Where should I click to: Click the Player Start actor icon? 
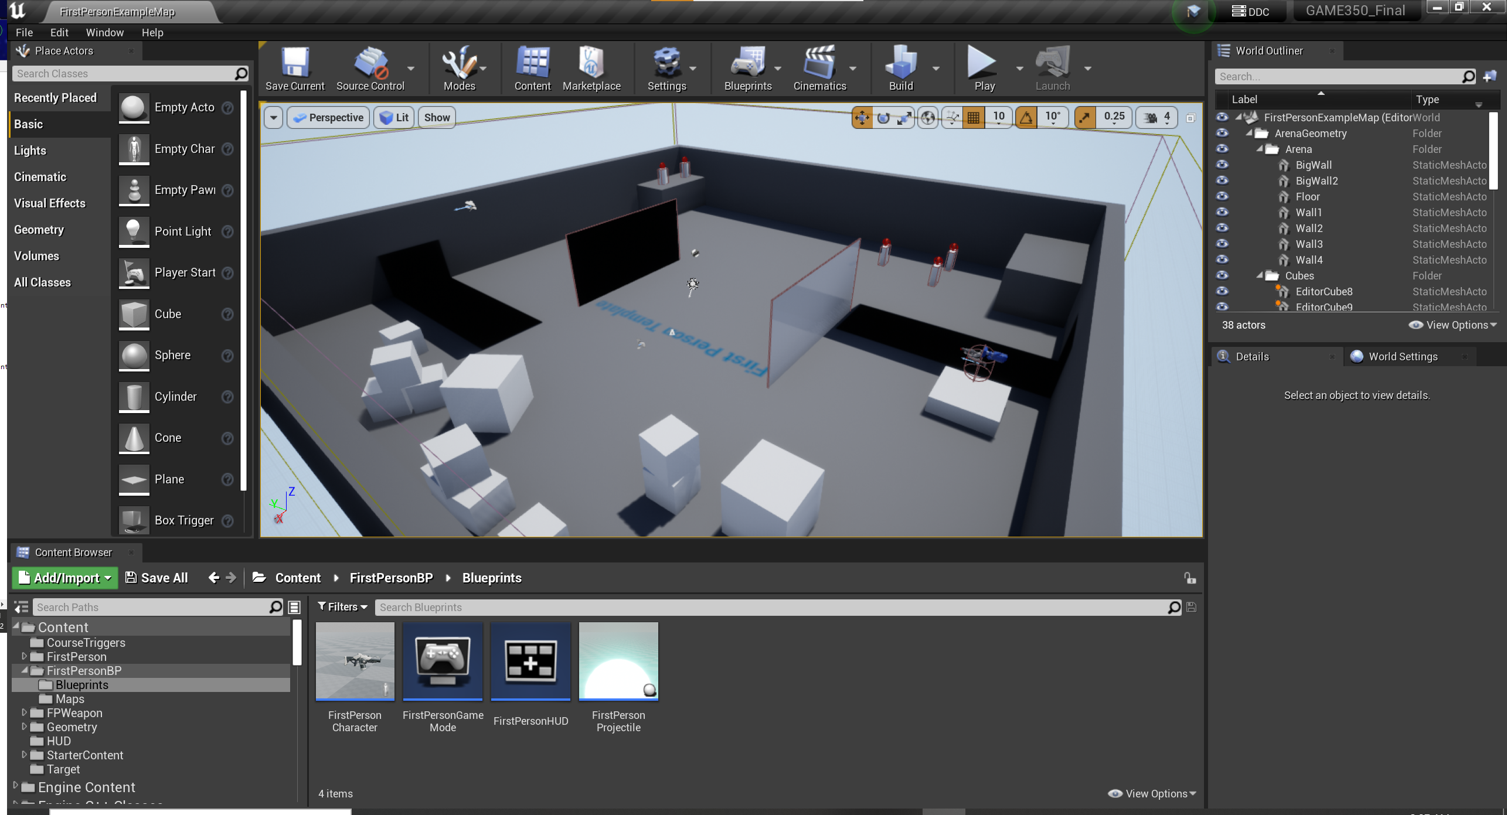(134, 272)
